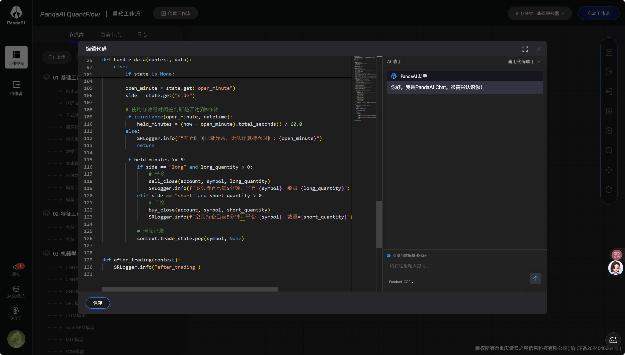Image resolution: width=625 pixels, height=355 pixels.
Task: Collapse the 01-基础工具 category
Action: (x=66, y=78)
